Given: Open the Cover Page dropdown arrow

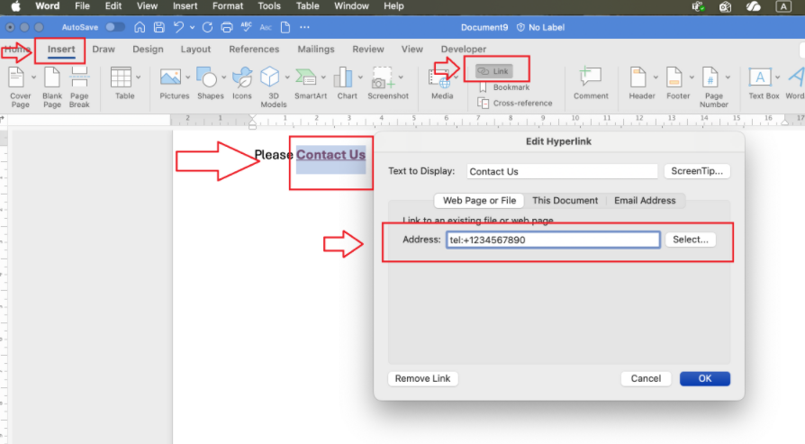Looking at the screenshot, I should click(x=34, y=77).
